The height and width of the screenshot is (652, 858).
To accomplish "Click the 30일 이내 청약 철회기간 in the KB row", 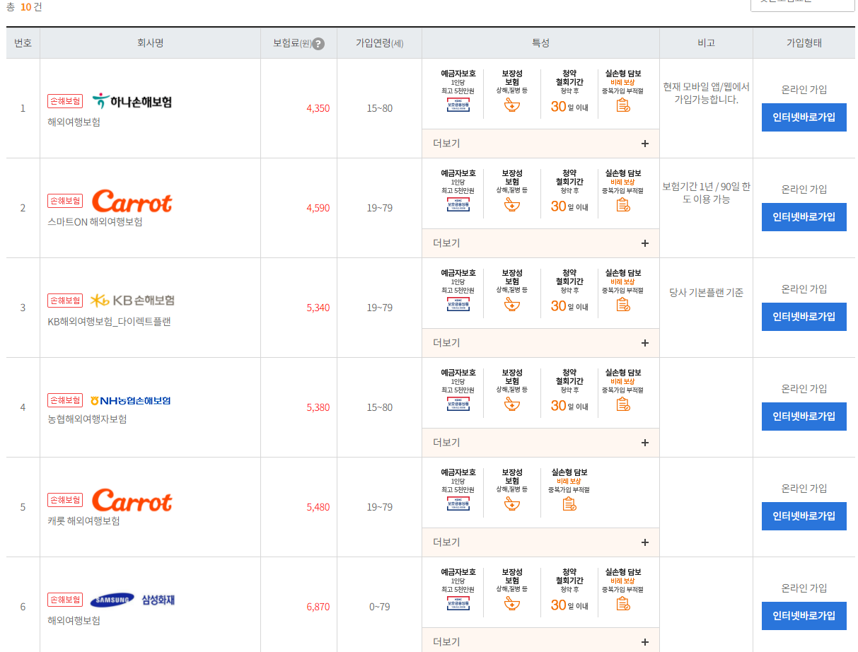I will [569, 306].
